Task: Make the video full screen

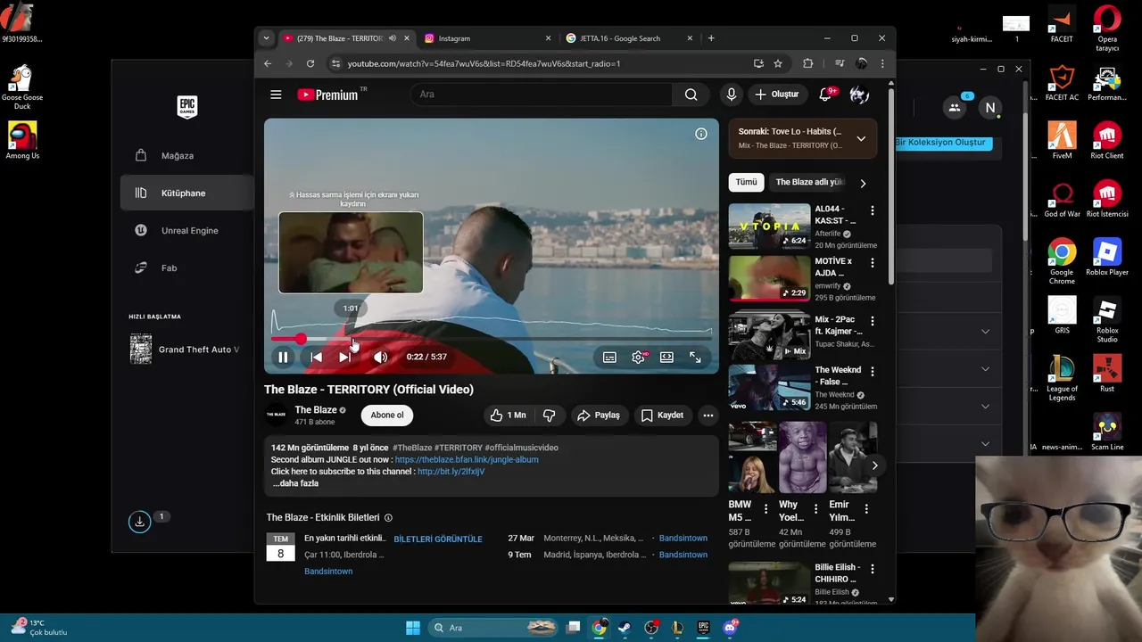Action: point(695,357)
